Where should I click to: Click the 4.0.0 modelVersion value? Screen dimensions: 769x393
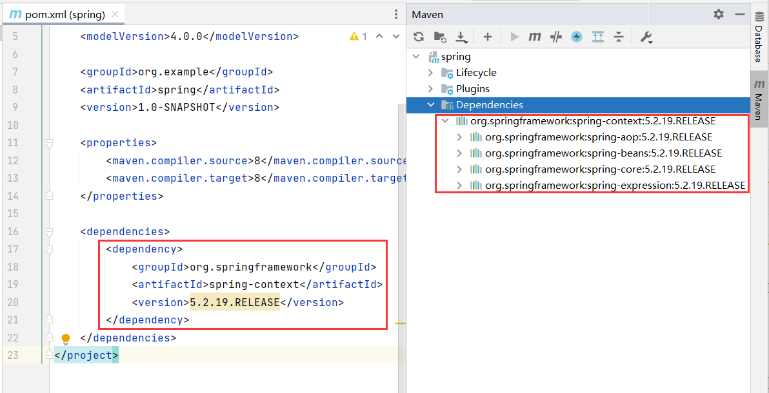(x=186, y=36)
